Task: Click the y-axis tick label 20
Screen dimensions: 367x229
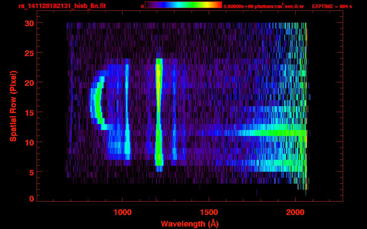Action: (x=29, y=83)
